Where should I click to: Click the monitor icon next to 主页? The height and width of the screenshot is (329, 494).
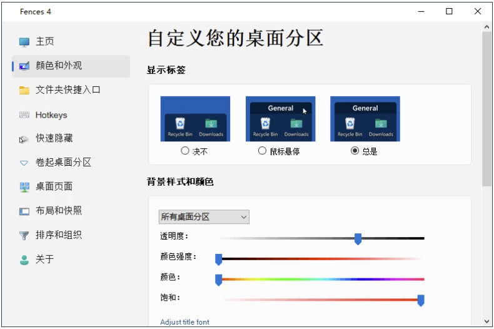tap(24, 42)
